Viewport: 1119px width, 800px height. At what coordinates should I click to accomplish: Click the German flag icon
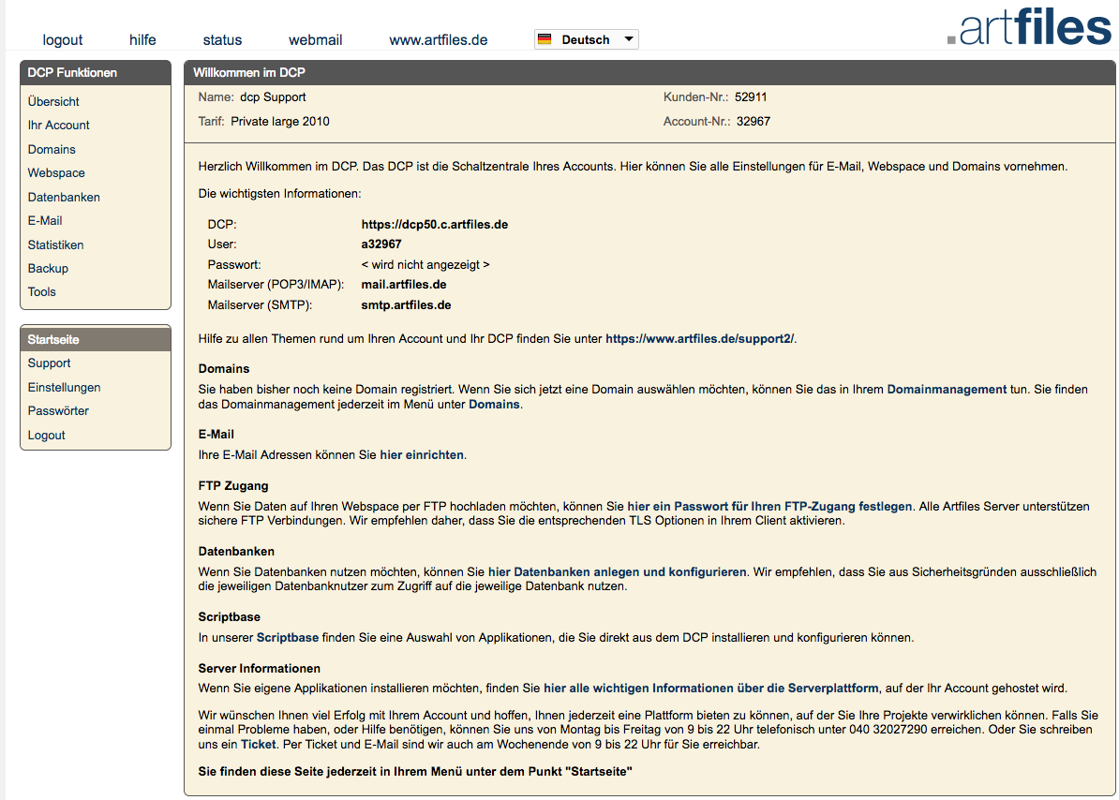point(545,39)
